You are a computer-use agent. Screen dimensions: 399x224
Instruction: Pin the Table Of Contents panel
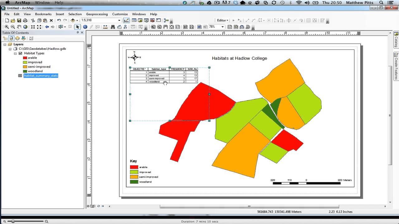point(78,33)
